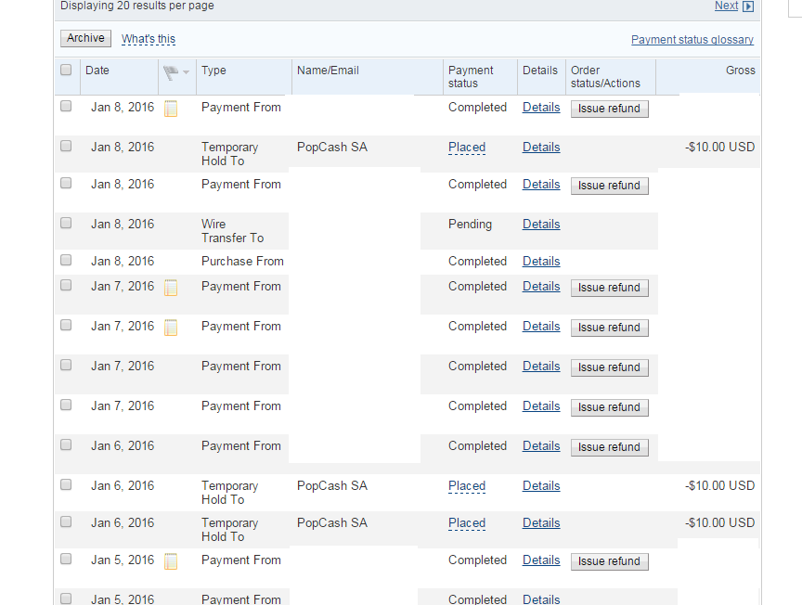
Task: Go to the Next results page link
Action: tap(726, 6)
